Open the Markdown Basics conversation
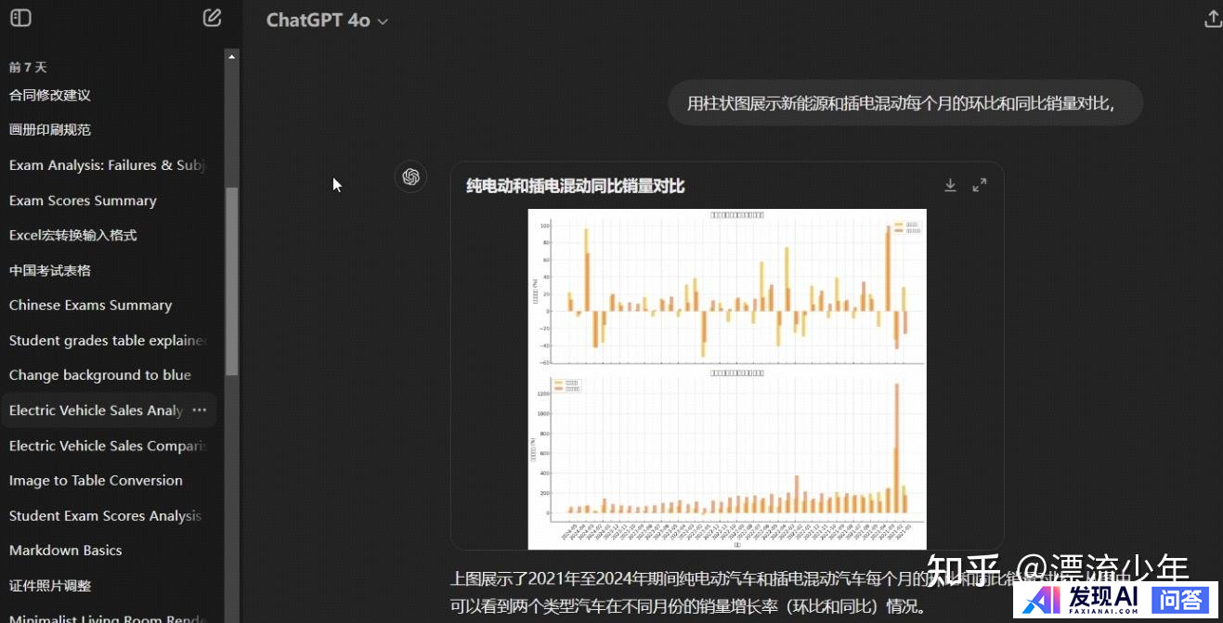This screenshot has height=623, width=1223. tap(65, 551)
